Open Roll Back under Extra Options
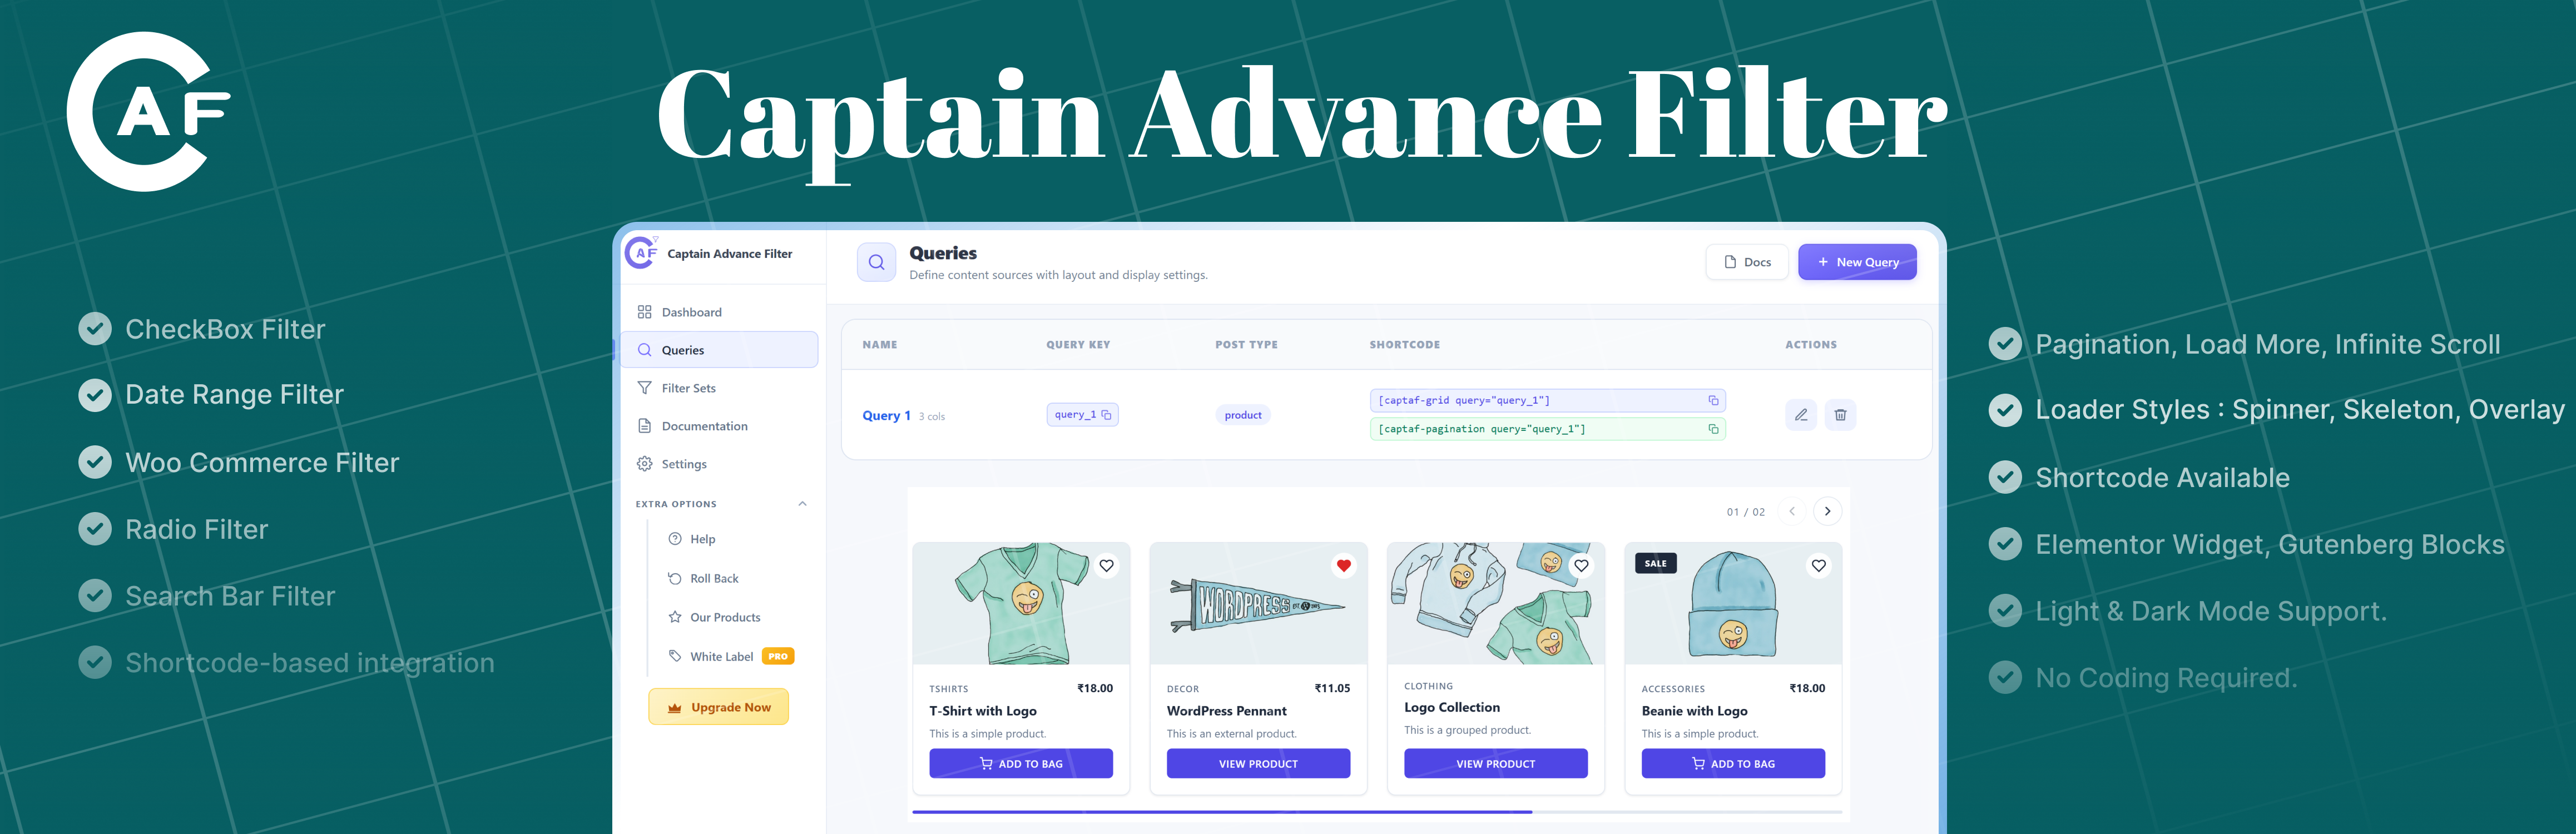The image size is (2576, 834). (x=704, y=578)
